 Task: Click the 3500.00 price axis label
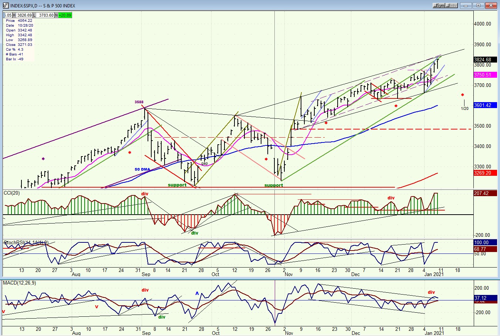483,126
